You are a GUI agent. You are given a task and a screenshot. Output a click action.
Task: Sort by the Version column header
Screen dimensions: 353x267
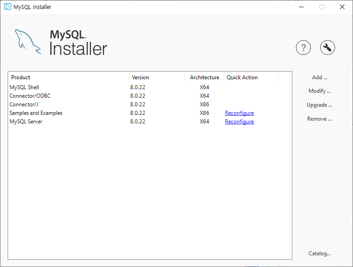157,77
